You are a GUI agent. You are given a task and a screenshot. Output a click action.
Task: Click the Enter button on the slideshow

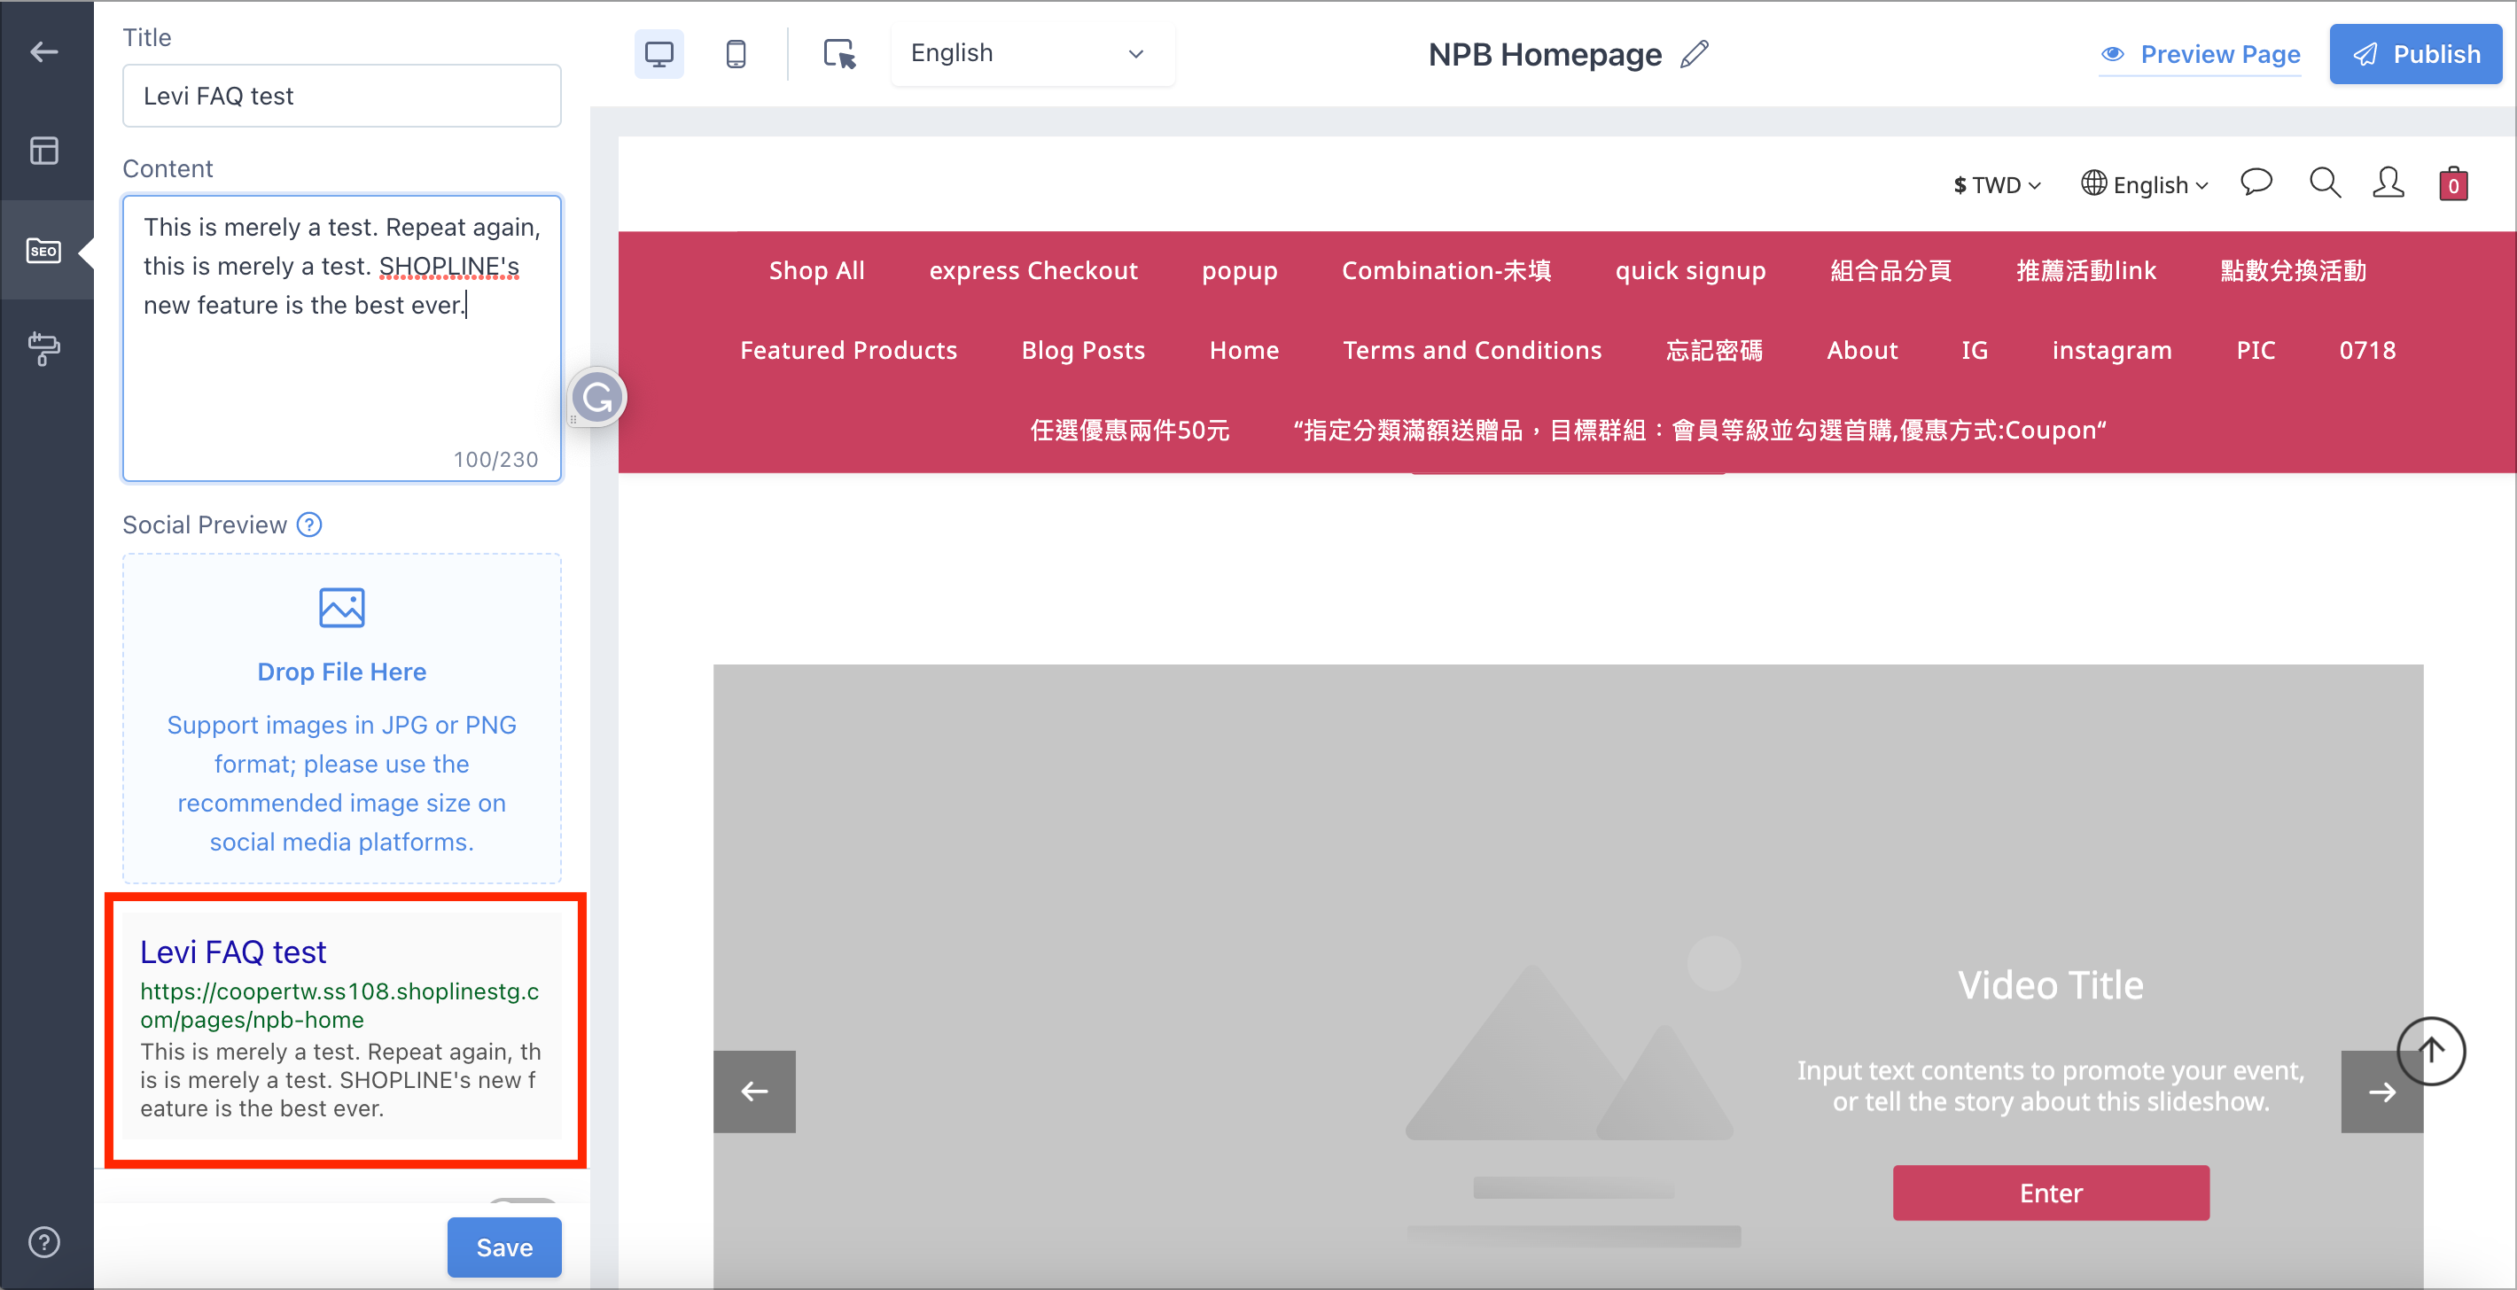[x=2051, y=1193]
